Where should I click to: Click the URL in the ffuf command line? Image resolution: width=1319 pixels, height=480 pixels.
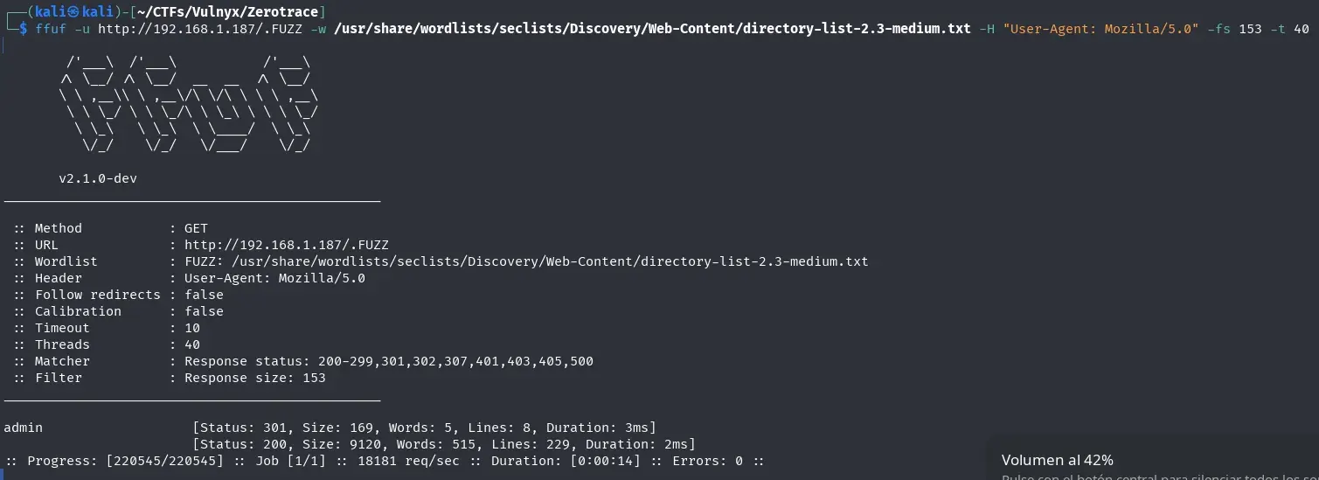click(199, 29)
